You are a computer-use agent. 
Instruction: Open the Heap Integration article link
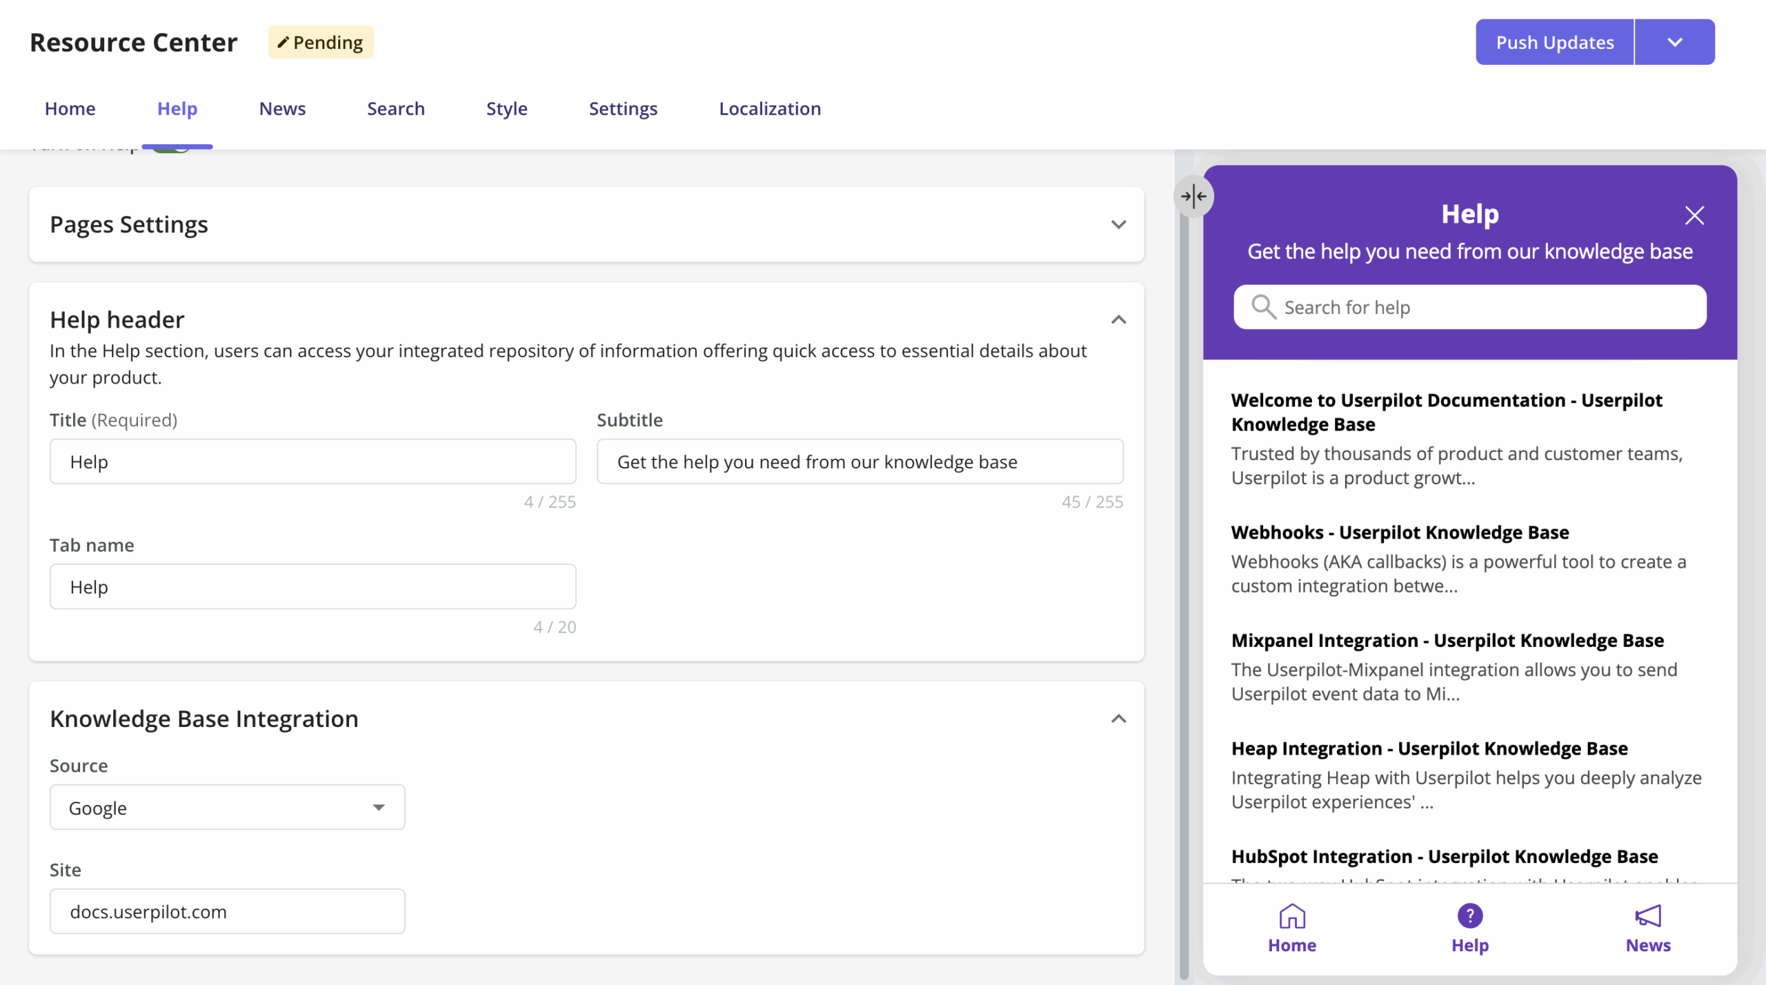1429,748
